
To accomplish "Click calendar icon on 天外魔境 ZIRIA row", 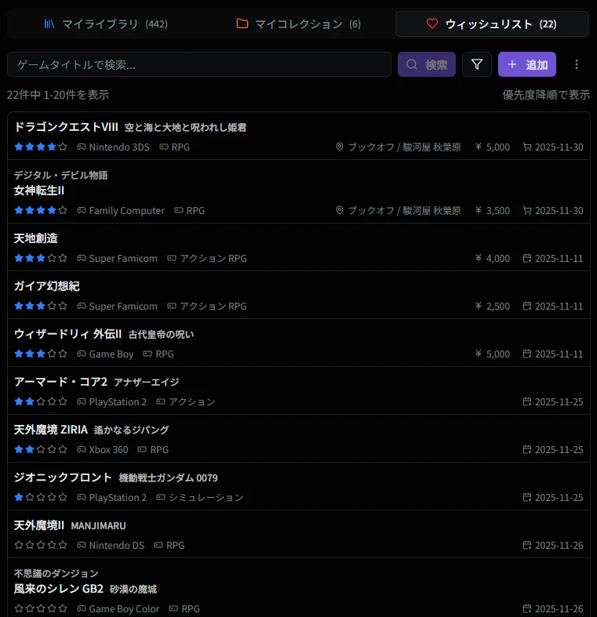I will [527, 449].
